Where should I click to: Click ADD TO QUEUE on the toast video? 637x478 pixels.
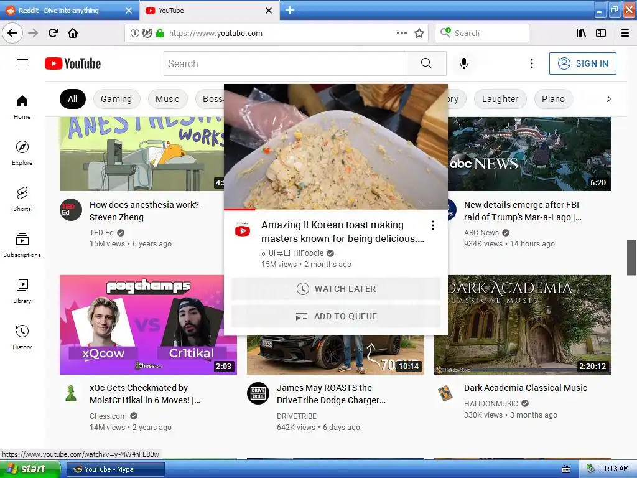coord(336,316)
